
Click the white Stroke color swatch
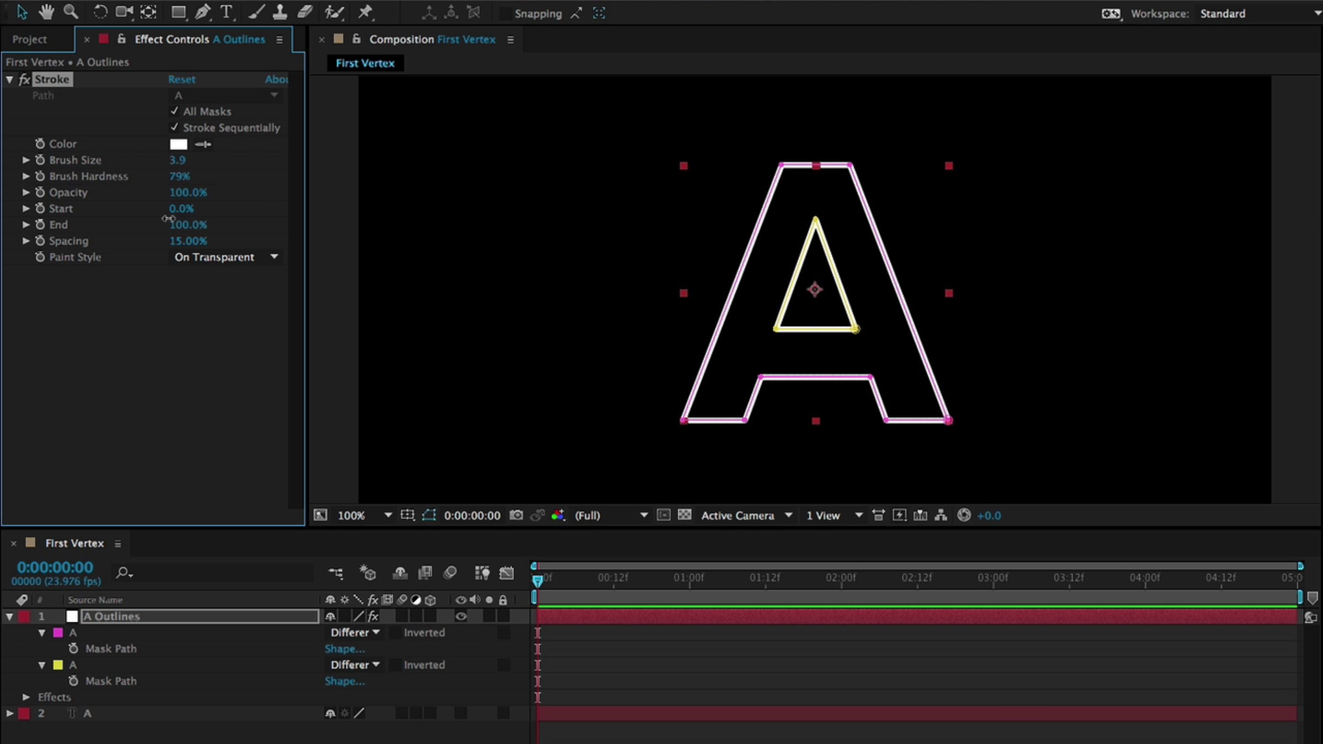click(178, 144)
